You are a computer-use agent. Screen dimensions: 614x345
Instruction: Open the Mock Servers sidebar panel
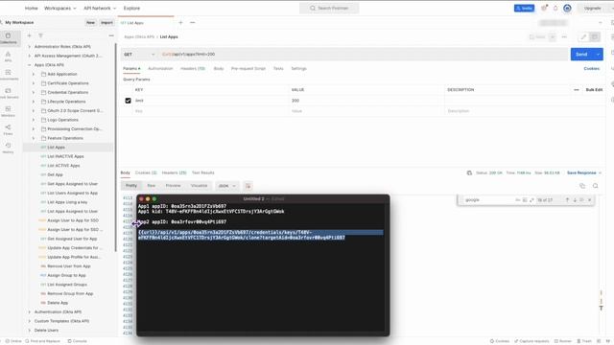point(9,93)
